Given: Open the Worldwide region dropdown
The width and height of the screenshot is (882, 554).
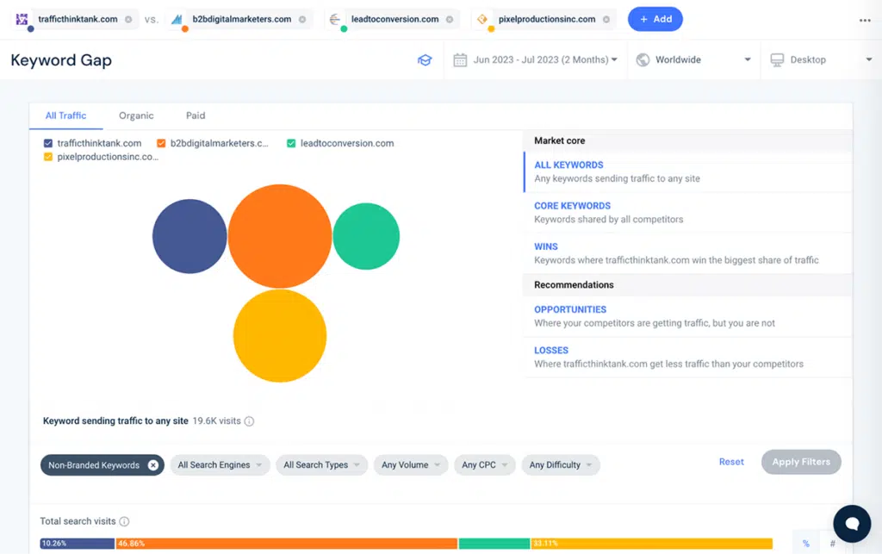Looking at the screenshot, I should coord(693,59).
